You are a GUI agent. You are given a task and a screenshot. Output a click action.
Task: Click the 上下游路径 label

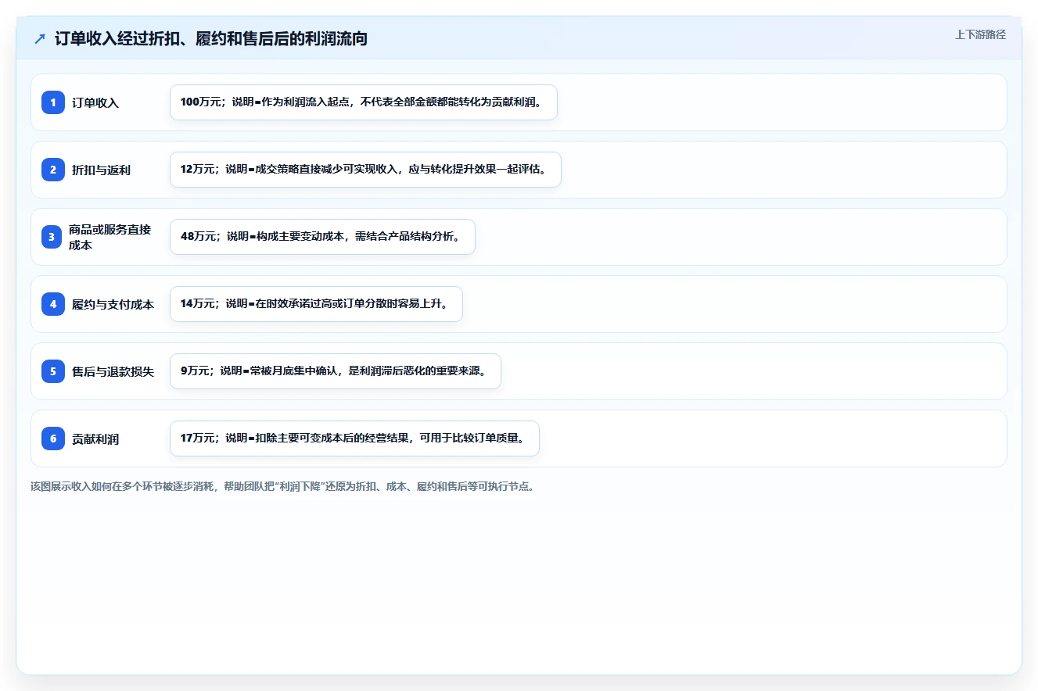coord(980,34)
